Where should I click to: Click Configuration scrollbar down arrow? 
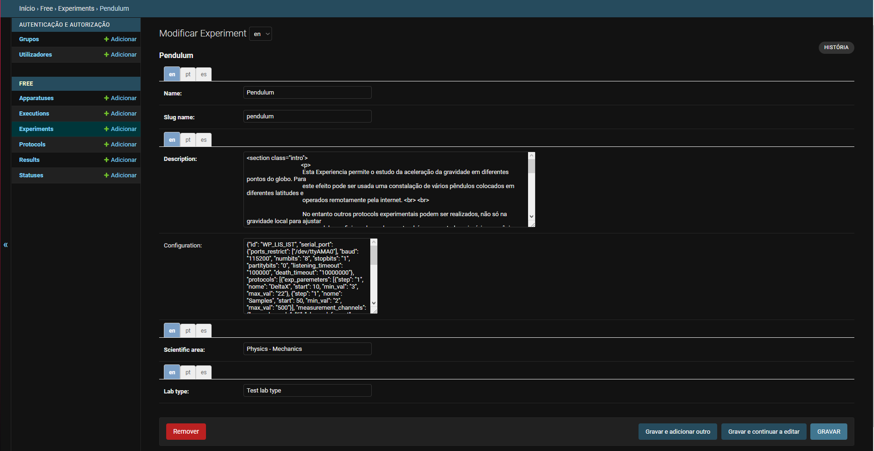tap(374, 303)
